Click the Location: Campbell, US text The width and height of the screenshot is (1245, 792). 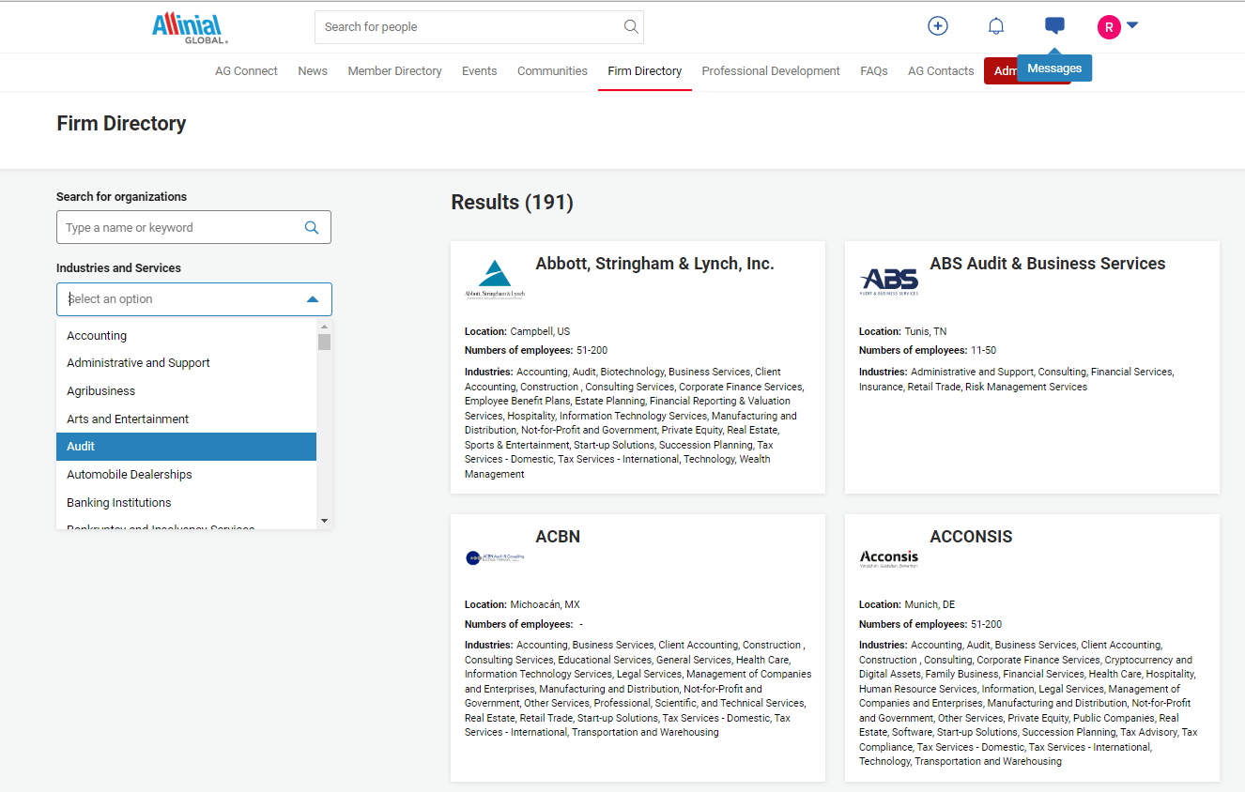pyautogui.click(x=517, y=331)
